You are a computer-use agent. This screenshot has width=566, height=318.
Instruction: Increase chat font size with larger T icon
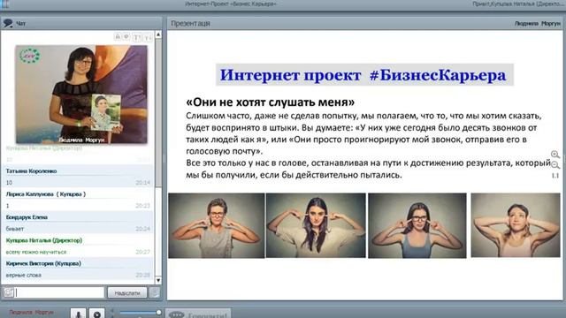[x=137, y=37]
